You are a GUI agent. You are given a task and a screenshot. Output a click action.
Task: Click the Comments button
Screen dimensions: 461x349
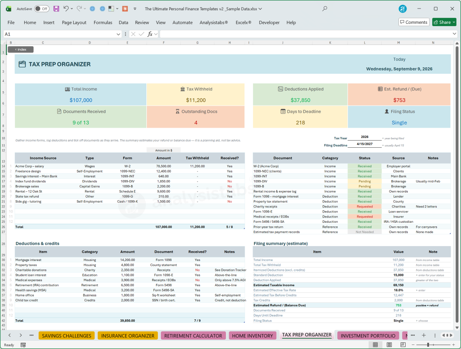point(414,22)
